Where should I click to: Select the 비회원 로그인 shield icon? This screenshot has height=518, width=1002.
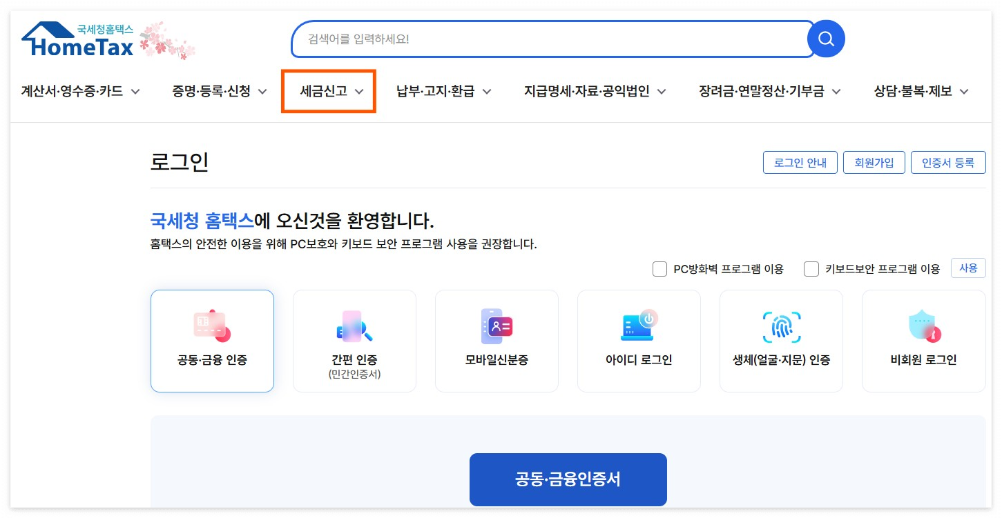923,326
